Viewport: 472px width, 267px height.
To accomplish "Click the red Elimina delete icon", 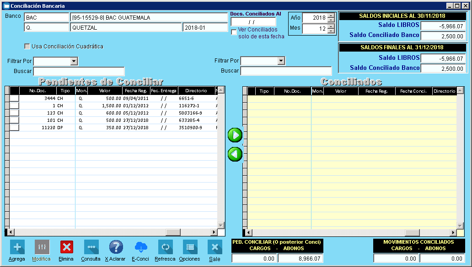I will click(x=67, y=247).
